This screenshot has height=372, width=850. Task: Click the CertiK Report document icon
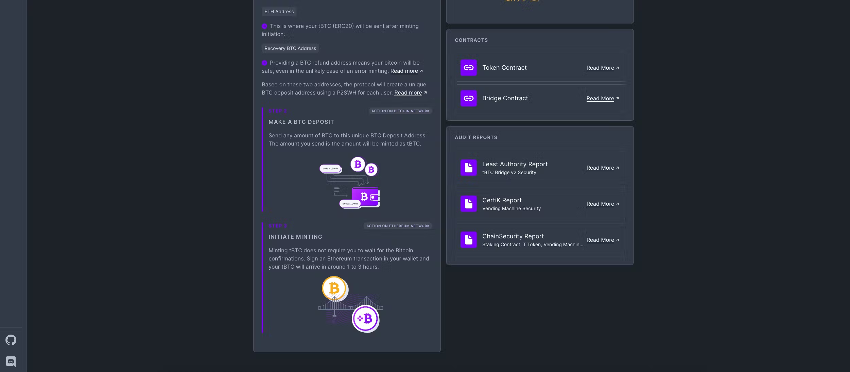469,204
